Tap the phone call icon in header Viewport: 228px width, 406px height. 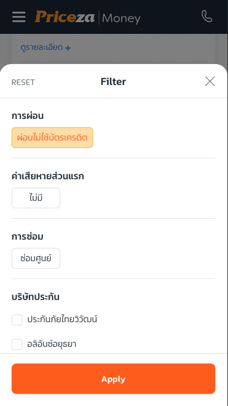207,17
